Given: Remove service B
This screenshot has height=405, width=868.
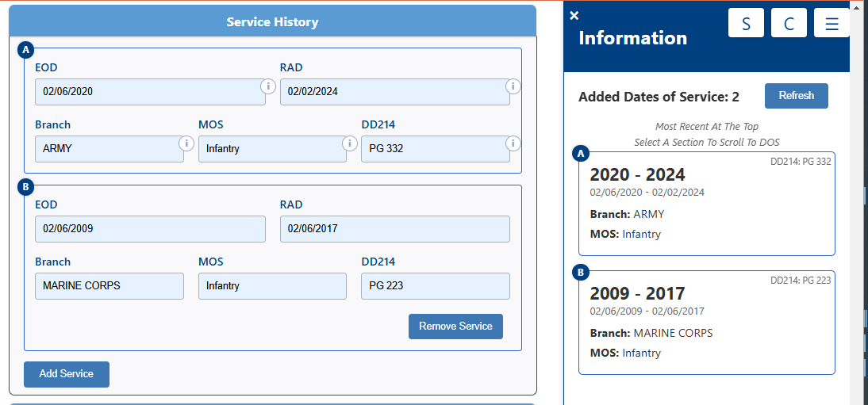Looking at the screenshot, I should tap(455, 327).
